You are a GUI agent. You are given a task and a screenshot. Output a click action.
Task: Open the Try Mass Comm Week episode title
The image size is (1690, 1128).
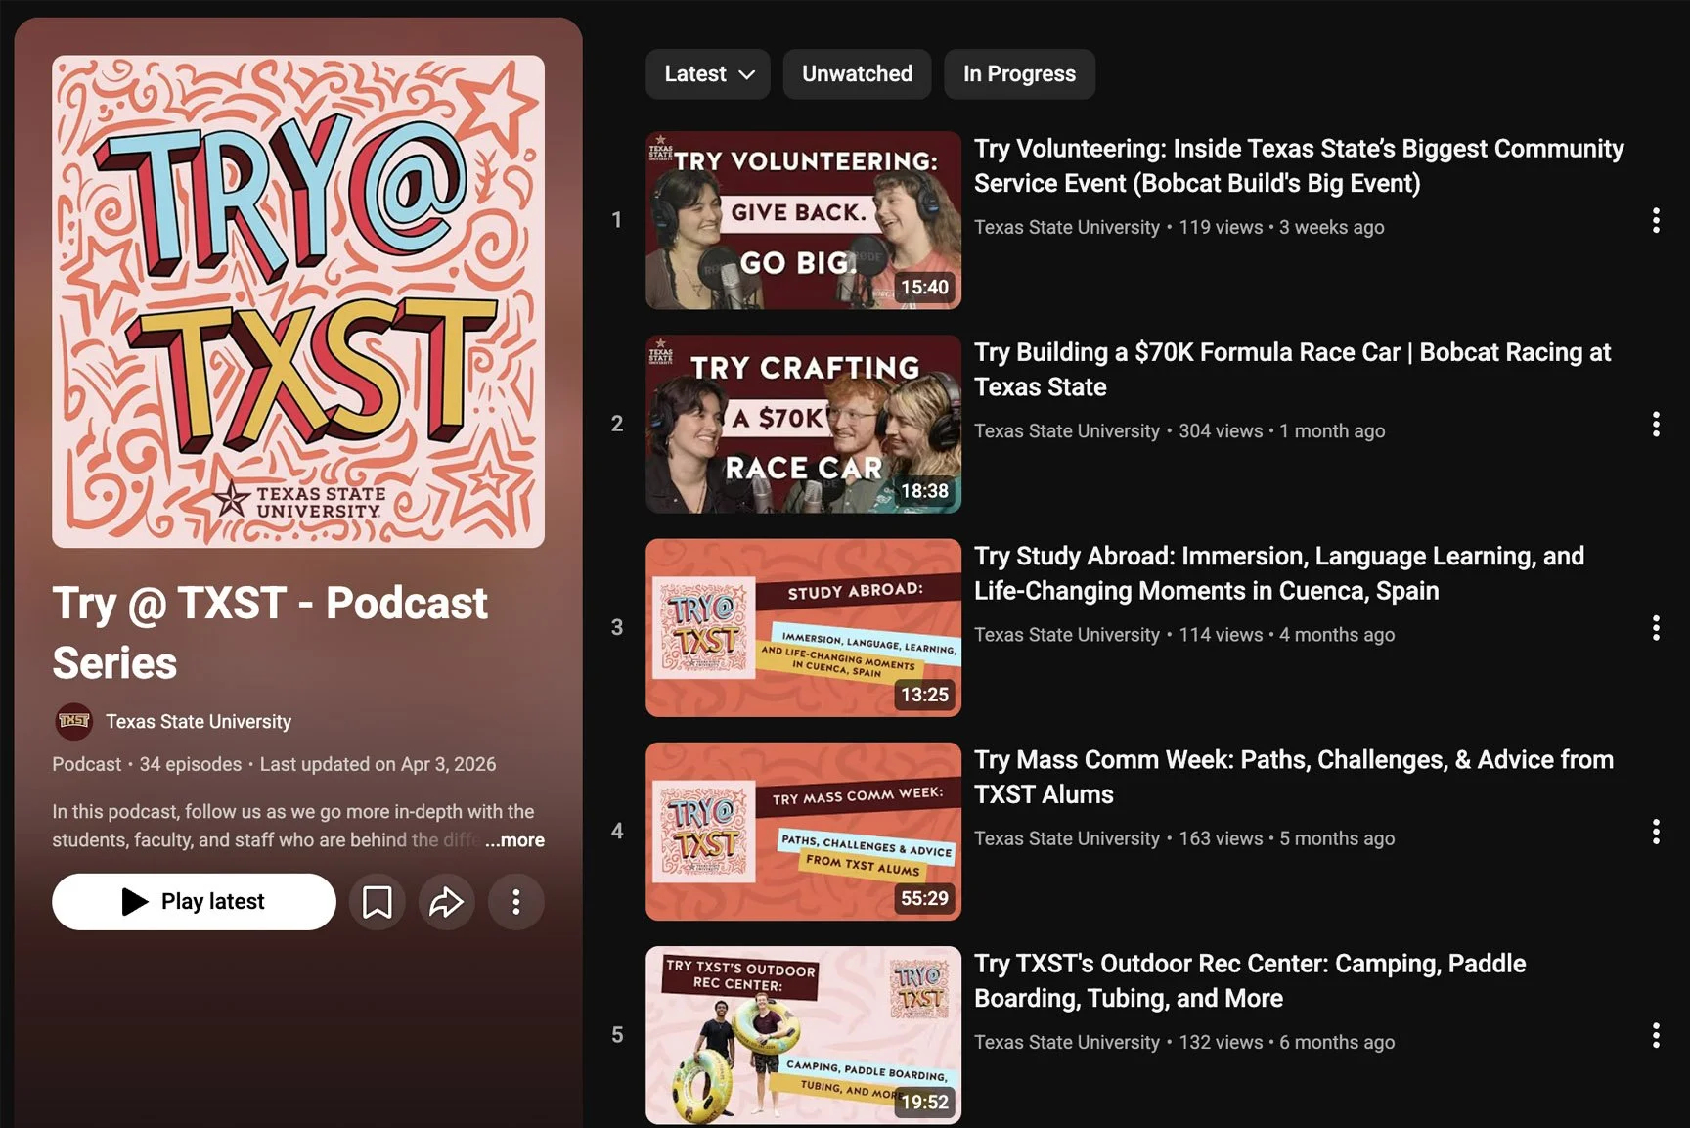click(x=1294, y=777)
